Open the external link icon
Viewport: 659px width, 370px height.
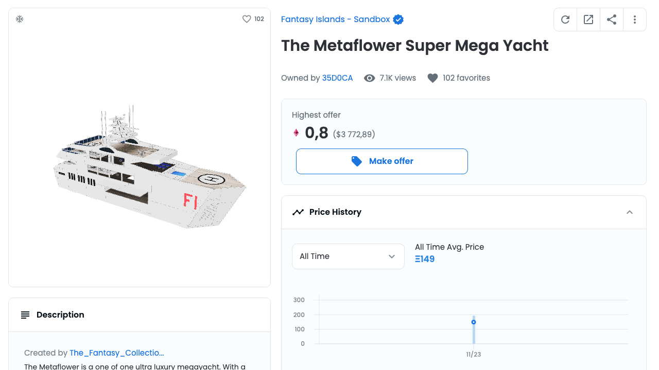[x=588, y=20]
